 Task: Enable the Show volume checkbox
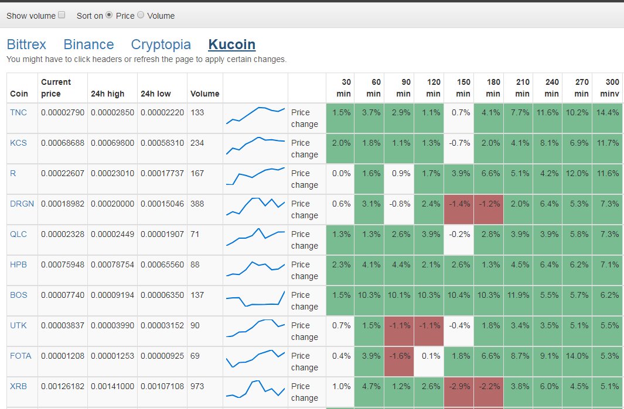click(62, 15)
